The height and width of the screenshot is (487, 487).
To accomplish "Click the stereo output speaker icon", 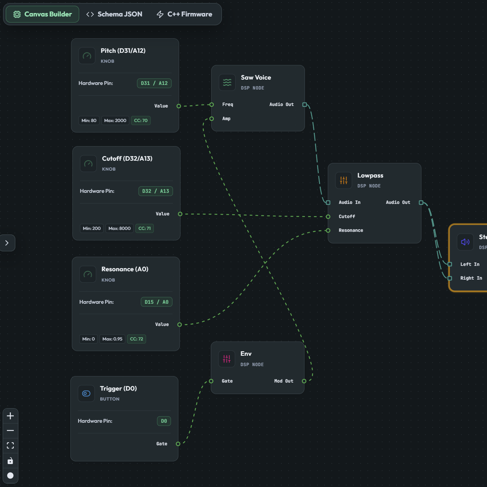I will click(x=465, y=242).
